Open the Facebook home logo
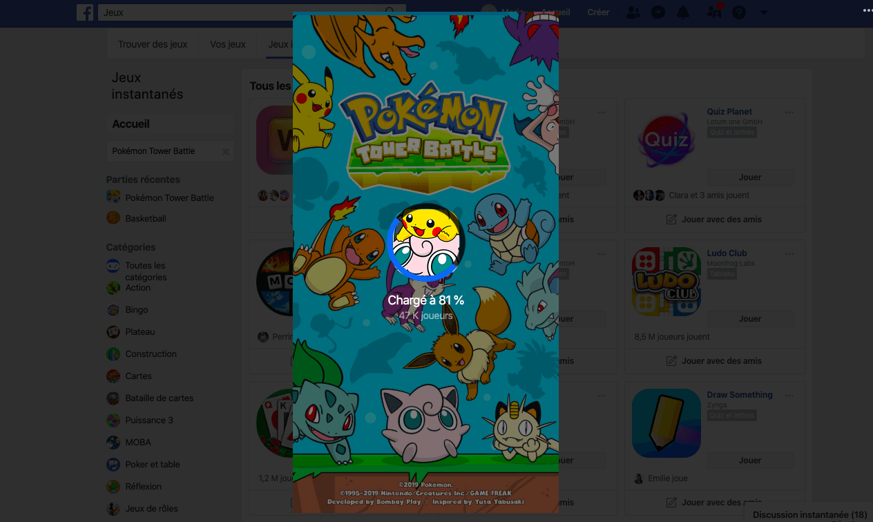Screen dimensions: 873x522 [85, 12]
